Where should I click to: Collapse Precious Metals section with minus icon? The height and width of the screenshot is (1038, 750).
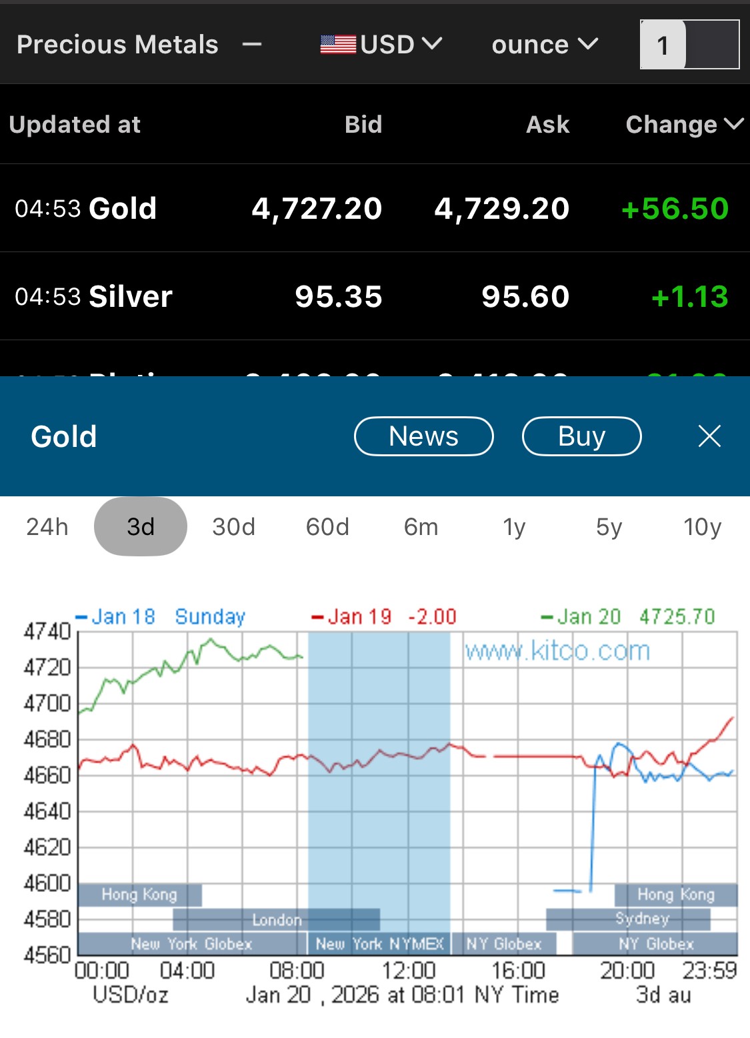(x=252, y=45)
